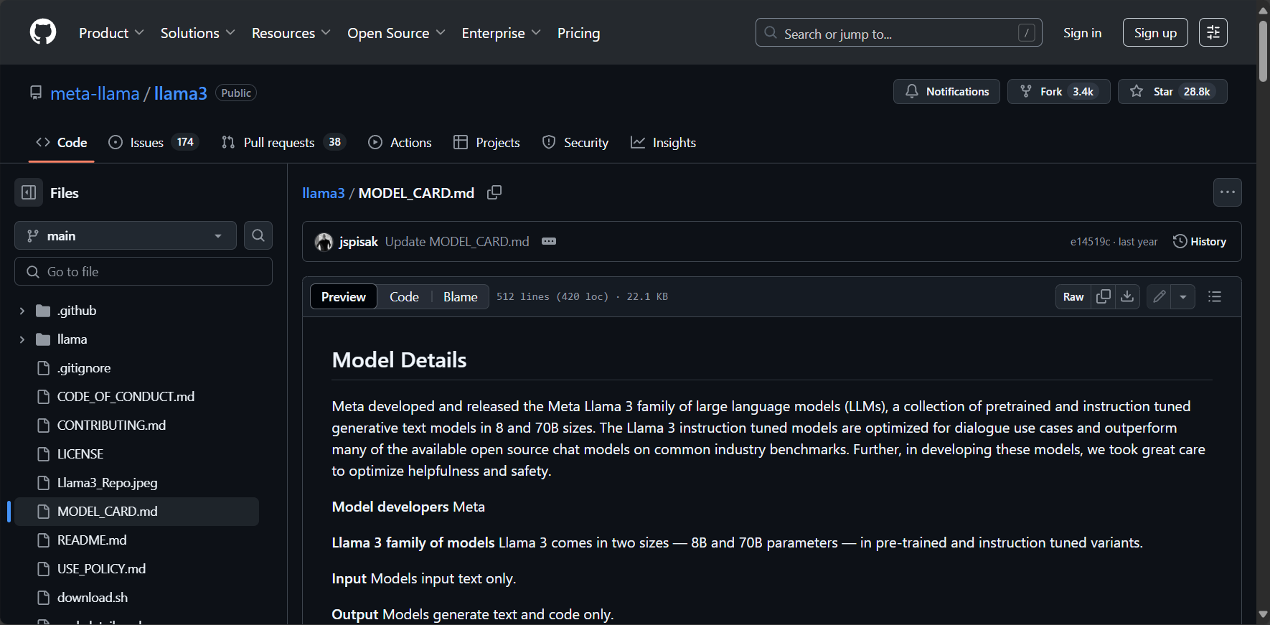Screen dimensions: 1270x625
Task: Open commit e14519c link
Action: [x=1090, y=242]
